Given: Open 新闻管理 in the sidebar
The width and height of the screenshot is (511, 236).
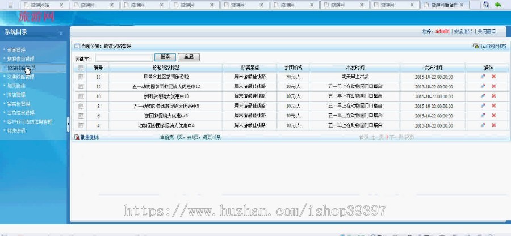Looking at the screenshot, I should click(16, 50).
